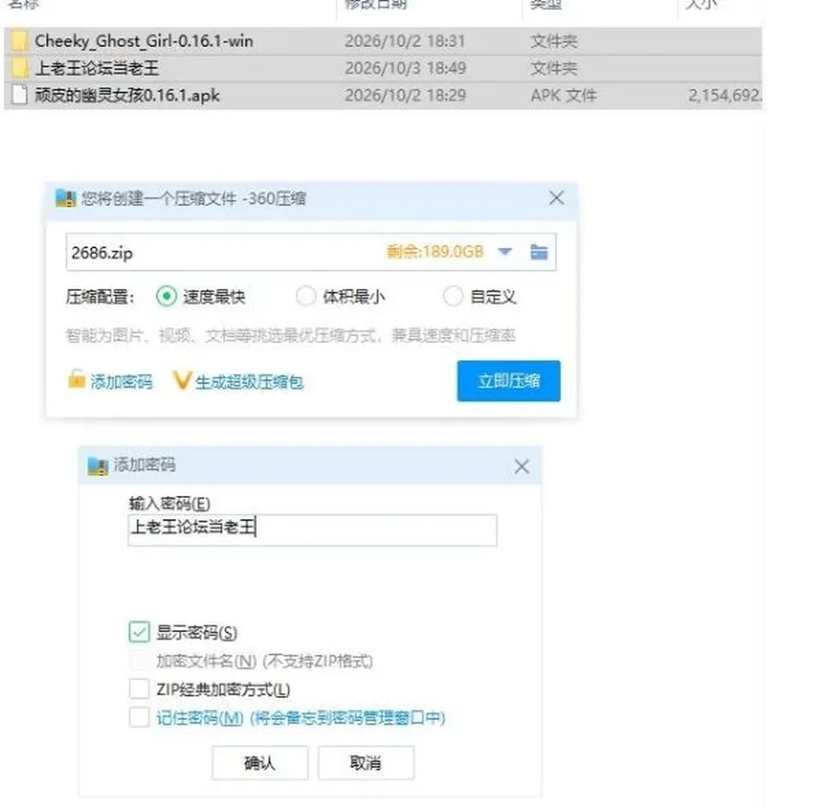Click the 添加密码 link

tap(121, 381)
